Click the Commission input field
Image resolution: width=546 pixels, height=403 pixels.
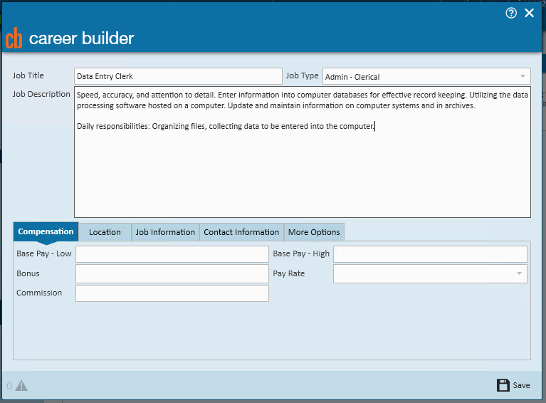172,293
